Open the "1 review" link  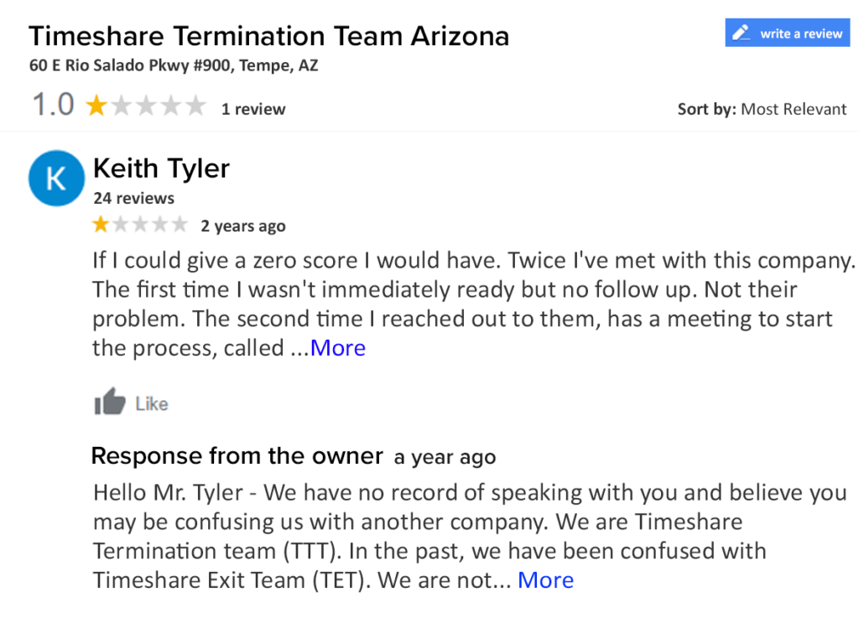tap(253, 109)
